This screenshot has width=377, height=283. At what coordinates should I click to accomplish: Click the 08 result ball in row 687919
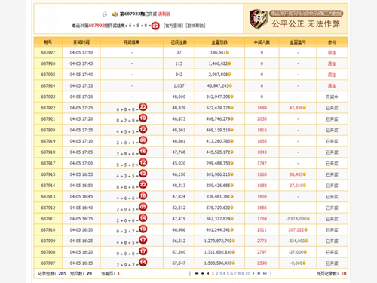[143, 140]
